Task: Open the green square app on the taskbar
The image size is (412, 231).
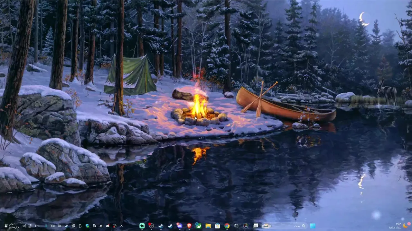Action: 142,226
